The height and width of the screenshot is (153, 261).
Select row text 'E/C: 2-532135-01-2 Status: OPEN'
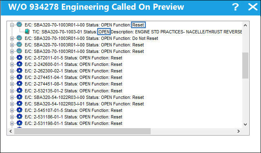57,91
